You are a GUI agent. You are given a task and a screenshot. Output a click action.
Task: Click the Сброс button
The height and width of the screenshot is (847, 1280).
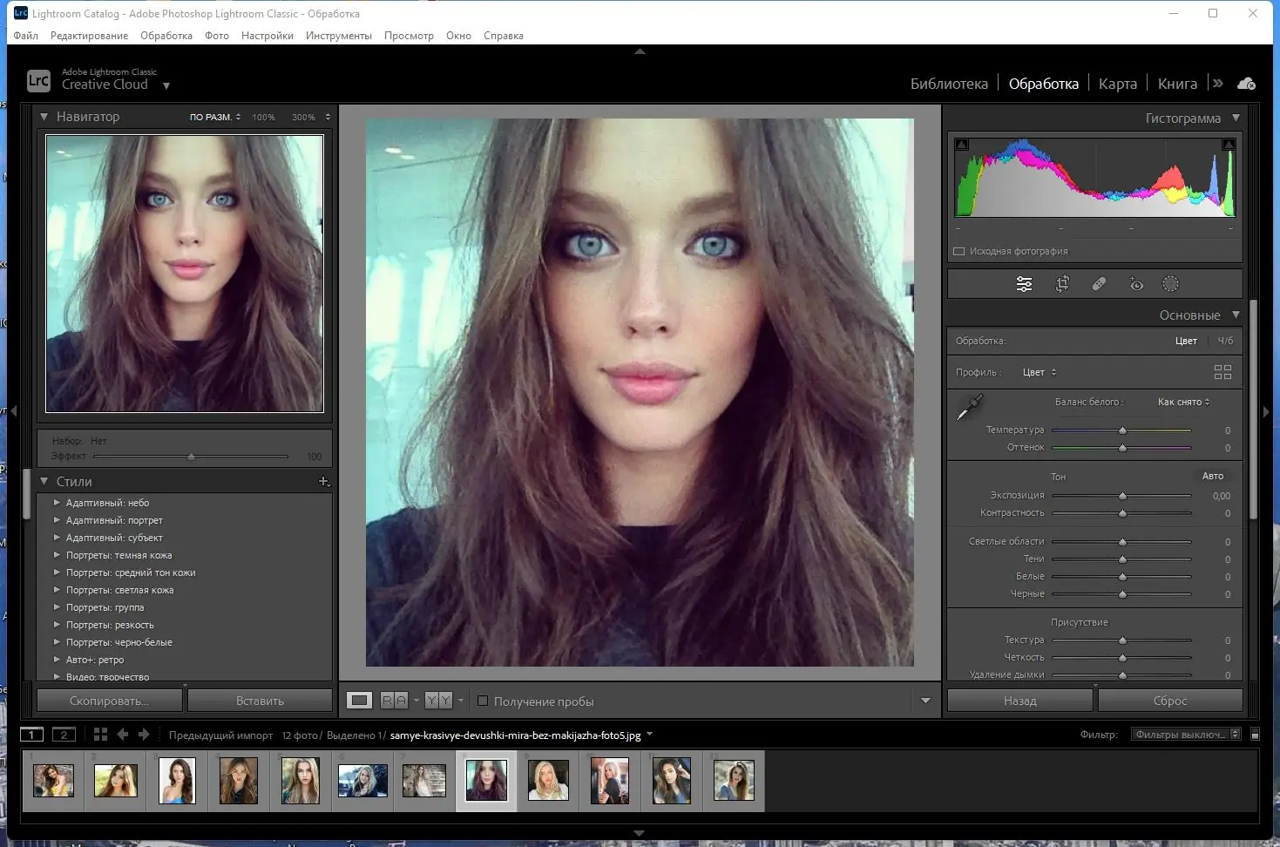pos(1169,701)
